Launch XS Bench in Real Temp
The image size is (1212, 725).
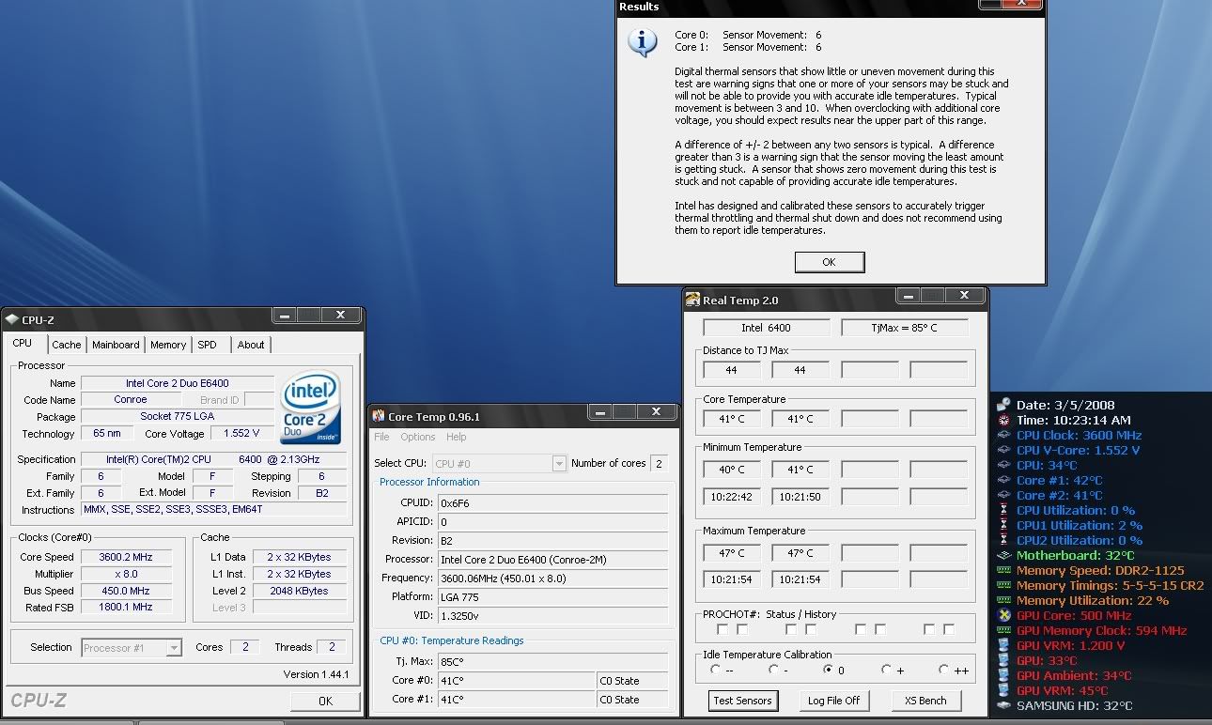pyautogui.click(x=925, y=701)
